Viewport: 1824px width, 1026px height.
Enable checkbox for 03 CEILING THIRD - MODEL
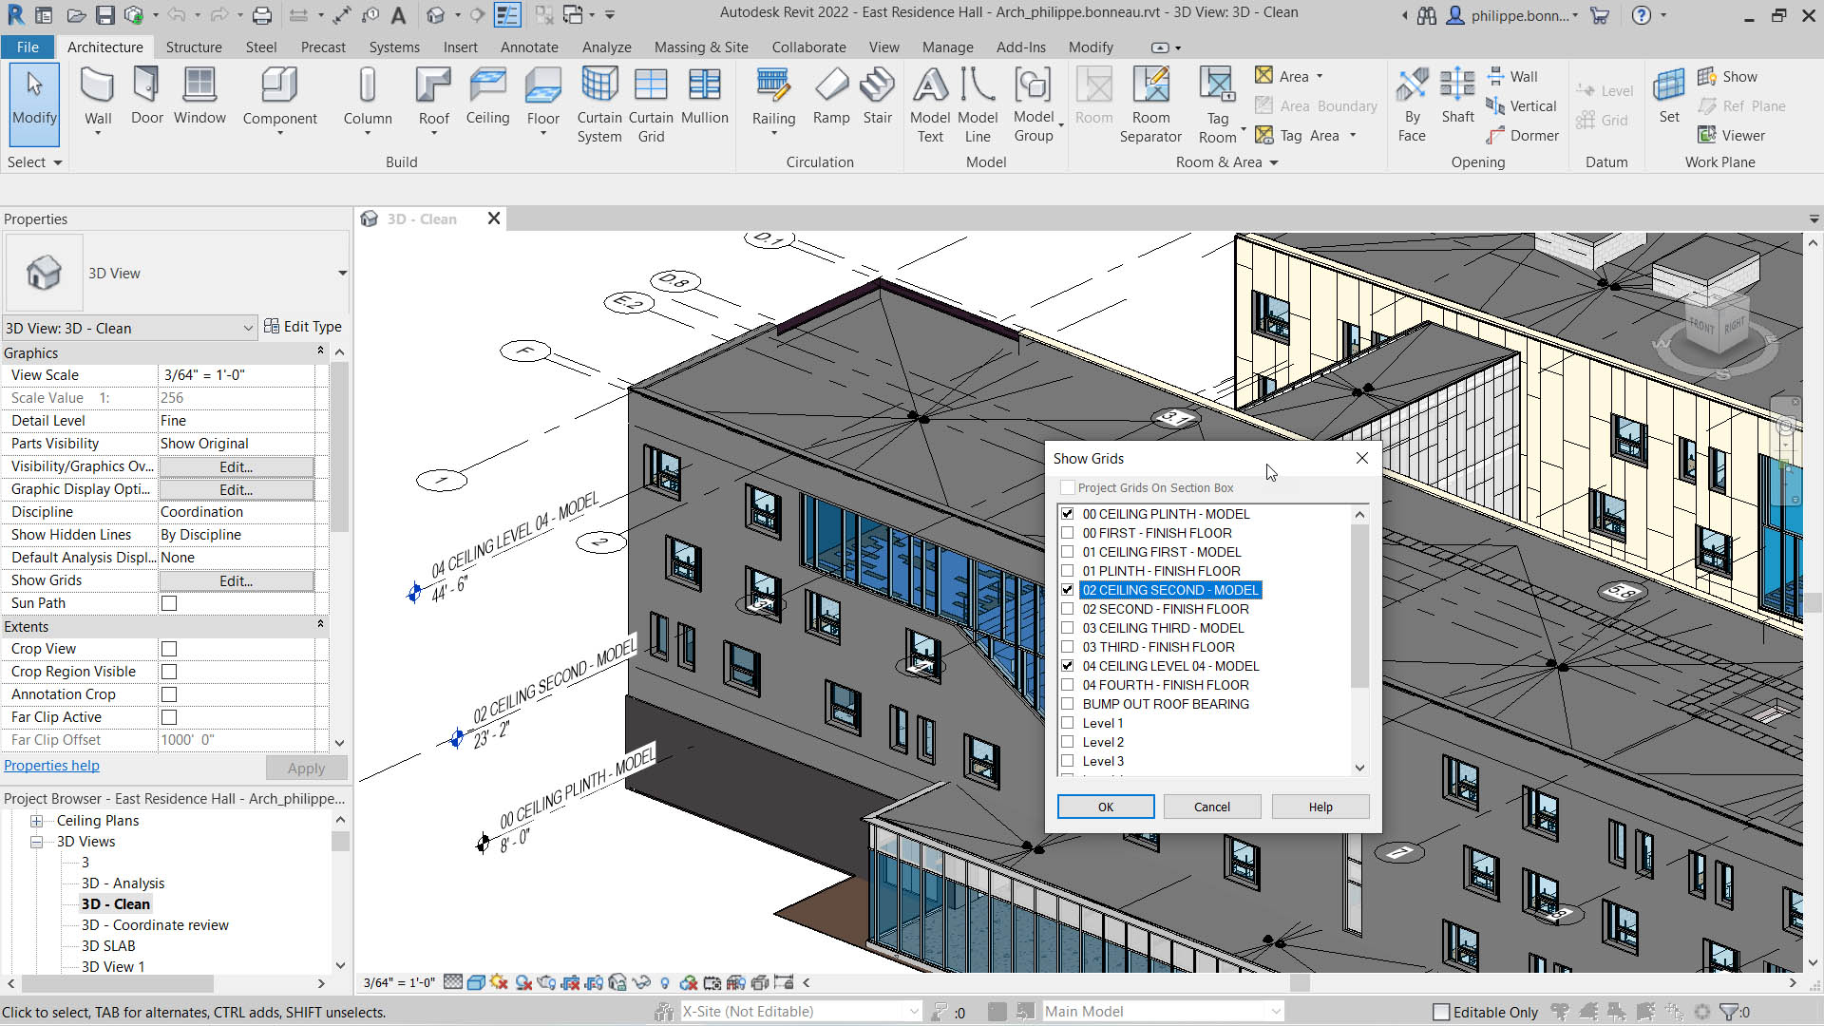1068,628
